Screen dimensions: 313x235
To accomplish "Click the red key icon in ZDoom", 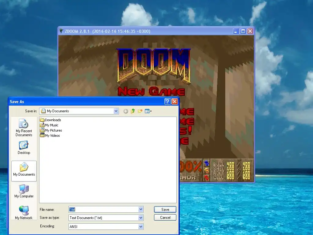I will 207,177.
